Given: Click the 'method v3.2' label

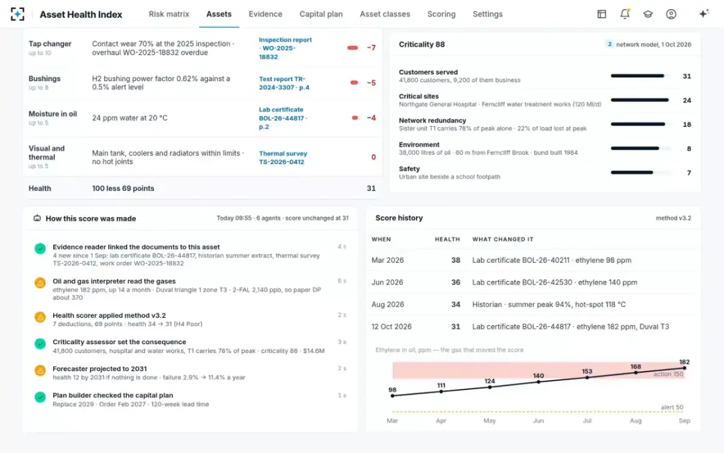Looking at the screenshot, I should [673, 218].
